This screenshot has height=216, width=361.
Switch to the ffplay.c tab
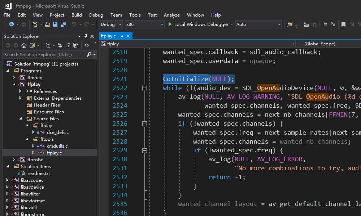pos(108,36)
